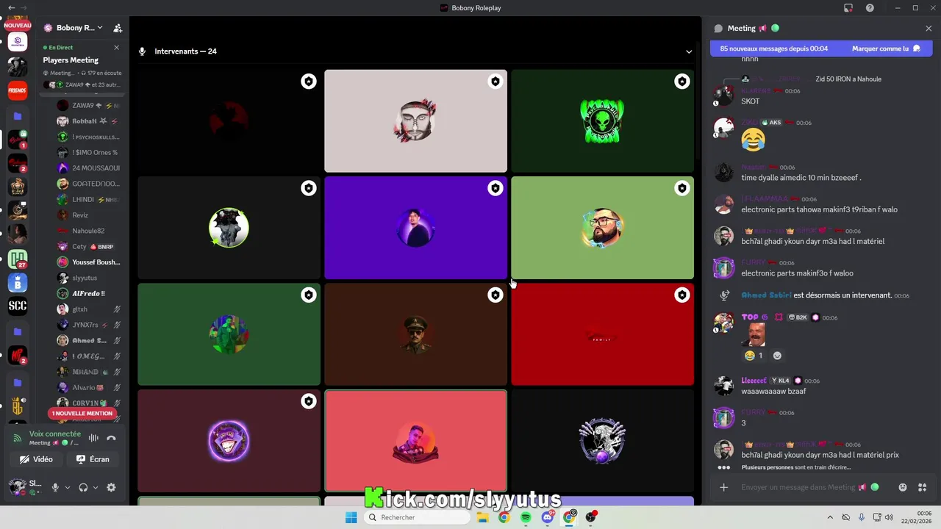Start screen share with the Écran button
This screenshot has height=529, width=941.
click(93, 459)
